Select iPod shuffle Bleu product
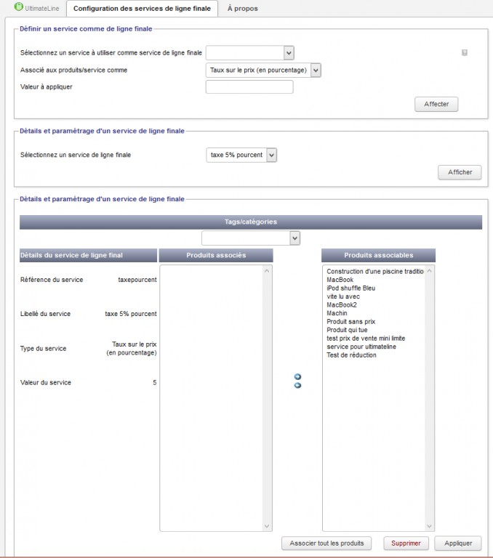Image resolution: width=493 pixels, height=558 pixels. [351, 288]
